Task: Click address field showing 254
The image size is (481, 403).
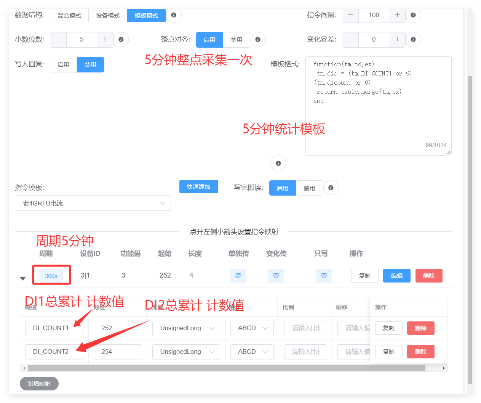Action: click(x=118, y=352)
